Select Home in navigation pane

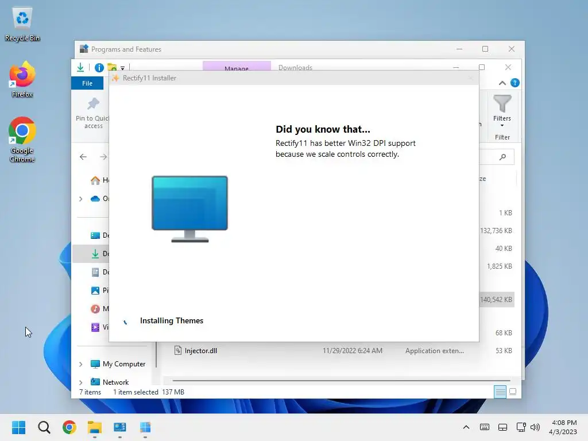pos(99,180)
